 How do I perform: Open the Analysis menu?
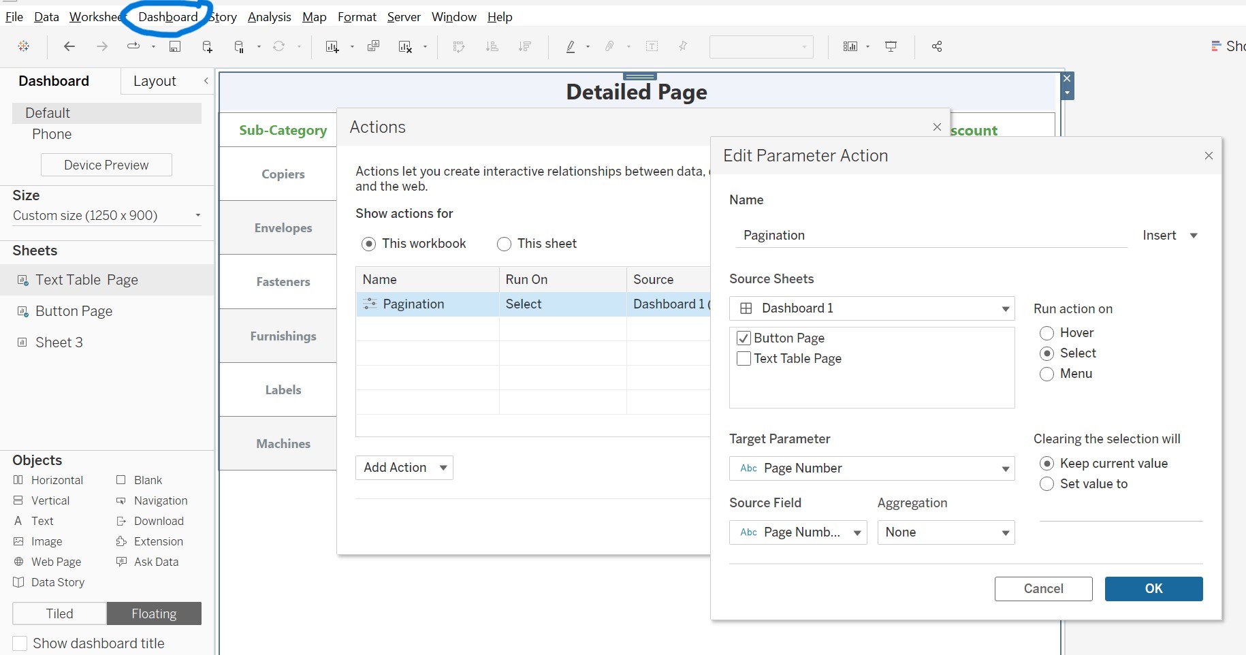269,17
